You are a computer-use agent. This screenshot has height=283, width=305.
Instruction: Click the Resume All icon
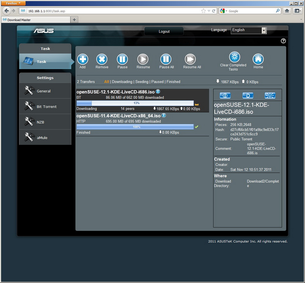[x=190, y=59]
